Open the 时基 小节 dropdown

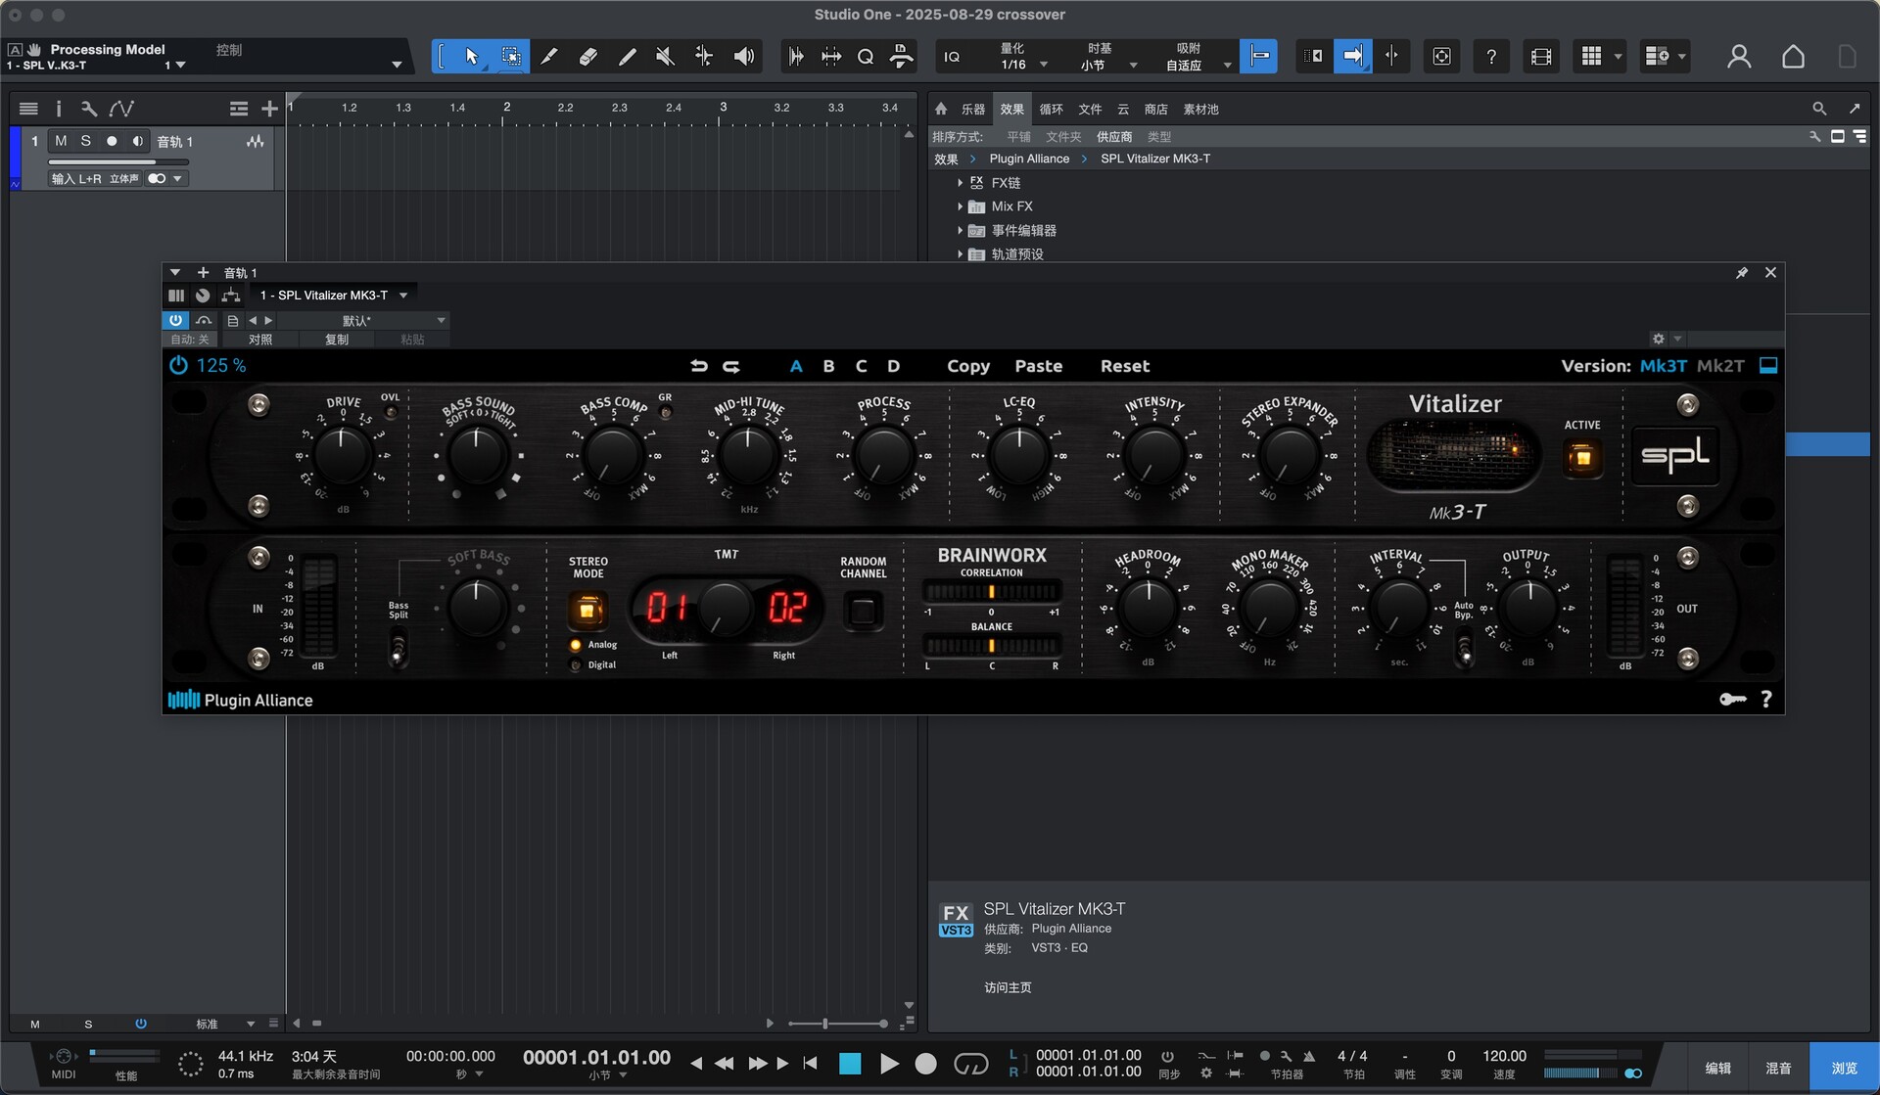coord(1106,57)
